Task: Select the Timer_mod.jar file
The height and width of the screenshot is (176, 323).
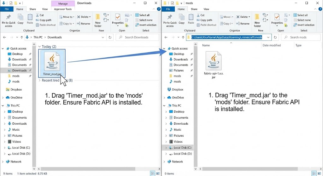Action: point(52,63)
